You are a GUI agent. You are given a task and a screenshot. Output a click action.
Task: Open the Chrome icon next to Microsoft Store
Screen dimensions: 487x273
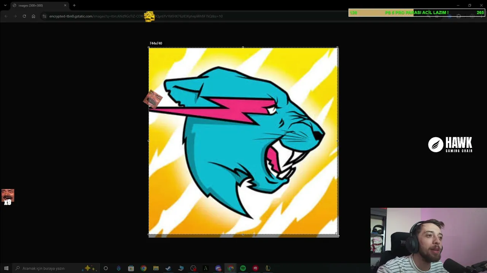(x=143, y=268)
